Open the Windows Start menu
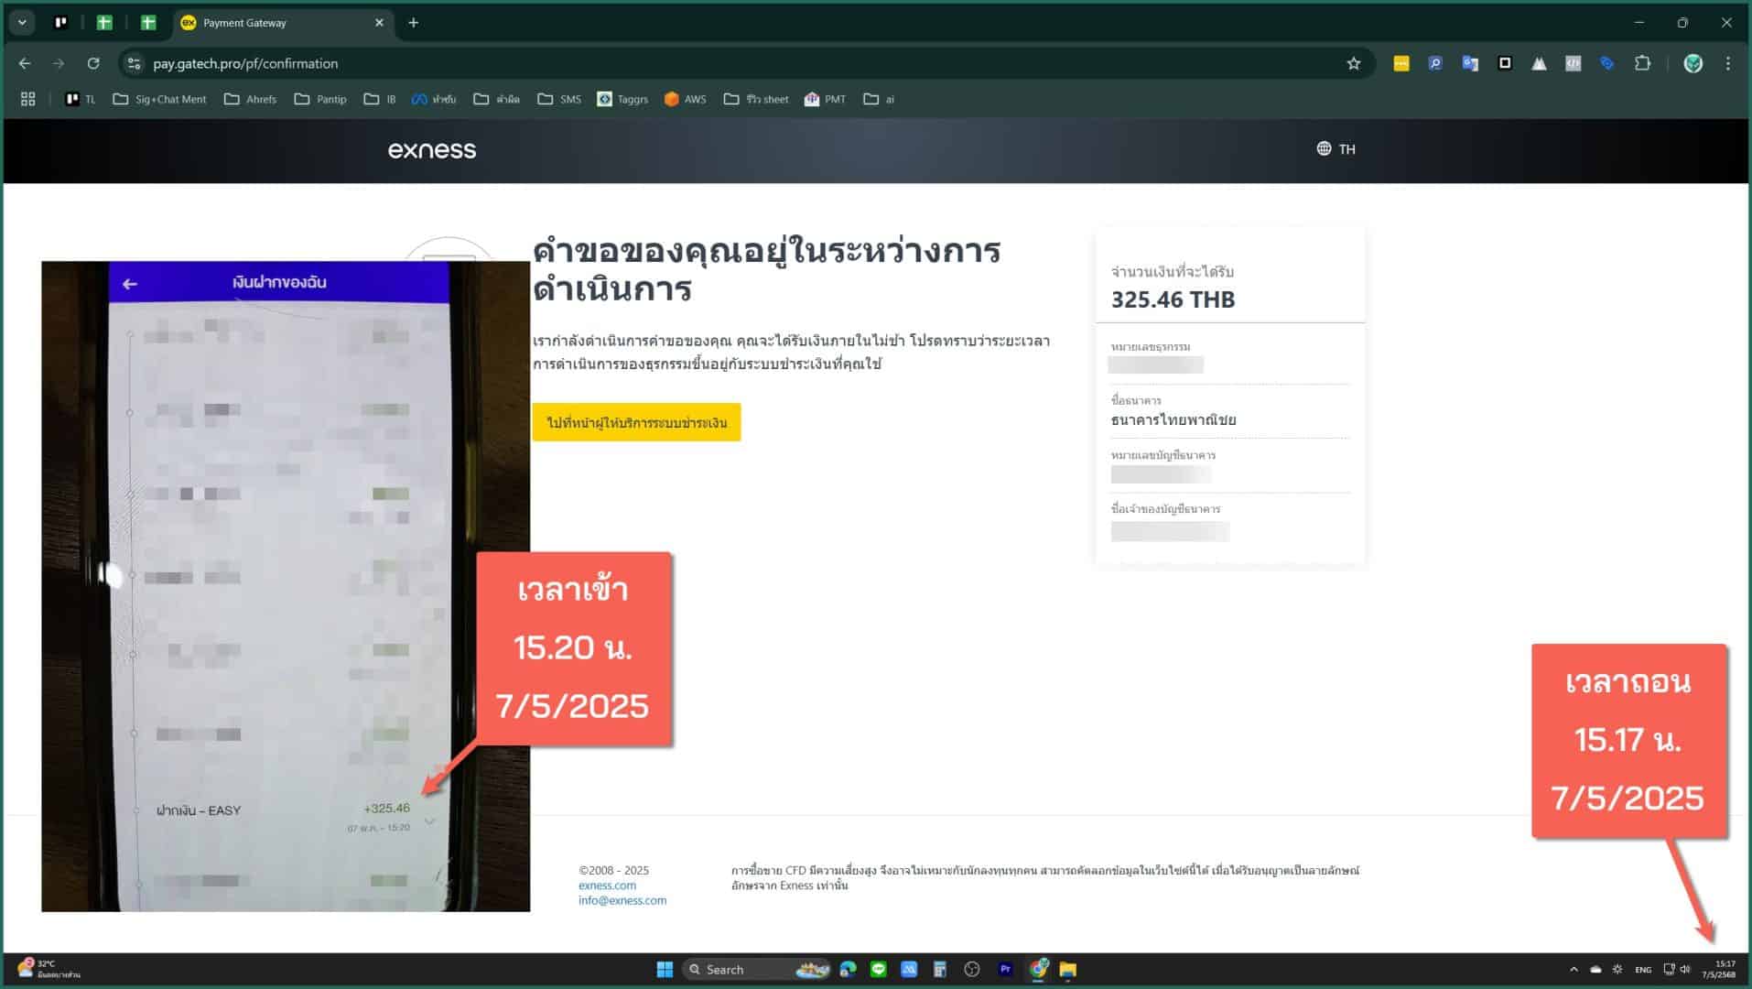The image size is (1752, 989). click(x=665, y=969)
